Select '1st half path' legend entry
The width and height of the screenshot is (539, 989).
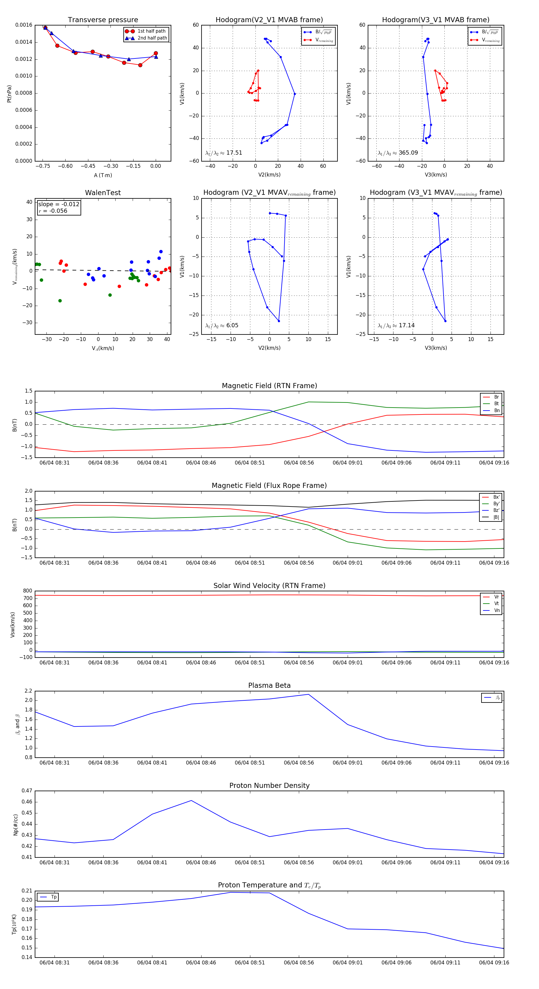coord(146,31)
